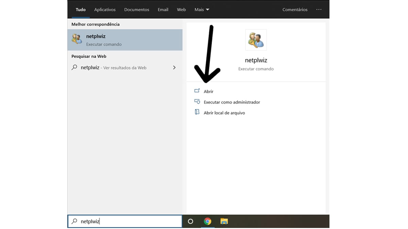Open File Explorer folder icon on taskbar
Viewport: 408px width, 229px height.
pyautogui.click(x=224, y=221)
